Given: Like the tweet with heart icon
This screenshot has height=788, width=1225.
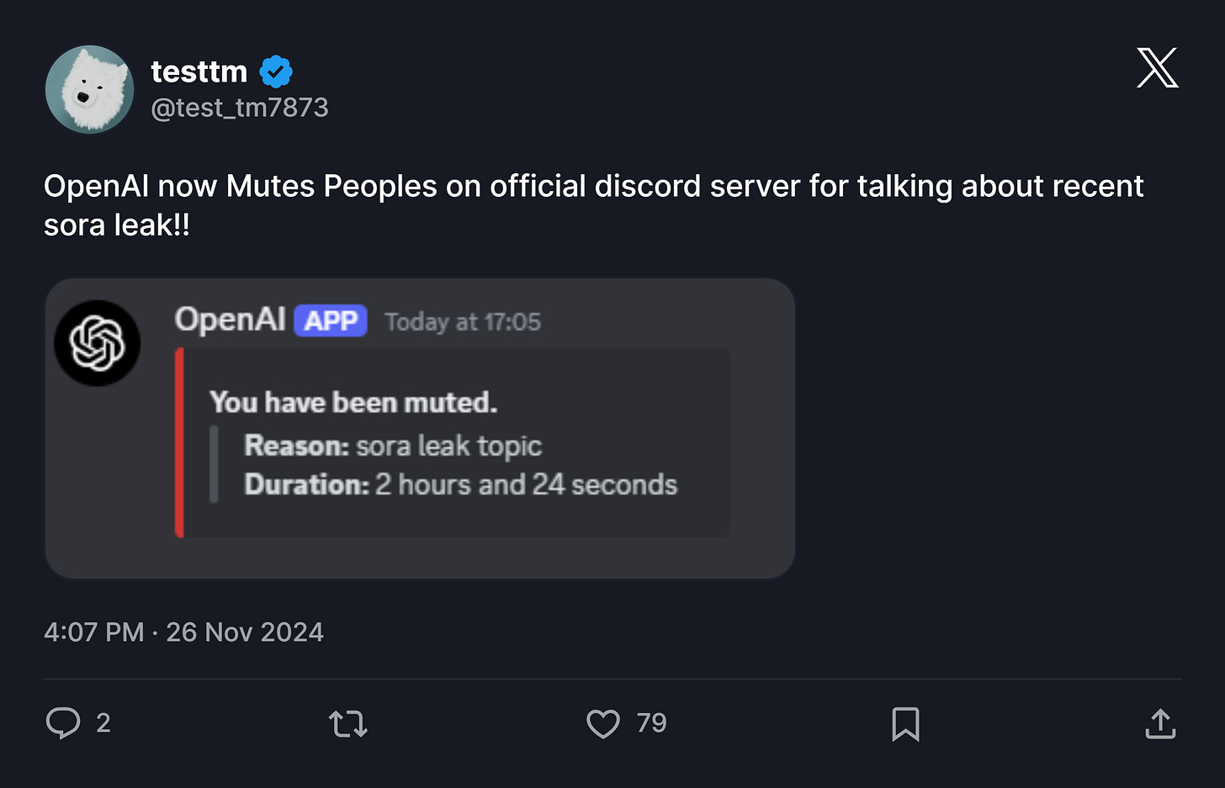Looking at the screenshot, I should [602, 723].
